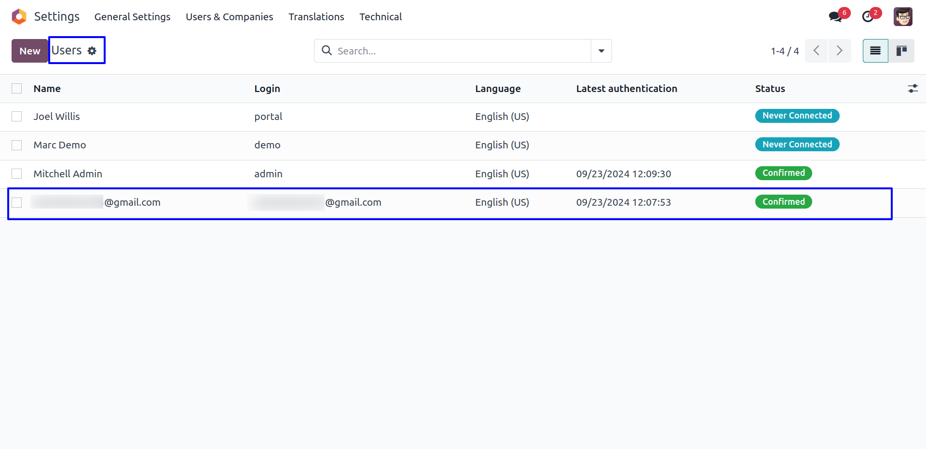926x449 pixels.
Task: Expand the Technical menu
Action: tap(380, 17)
